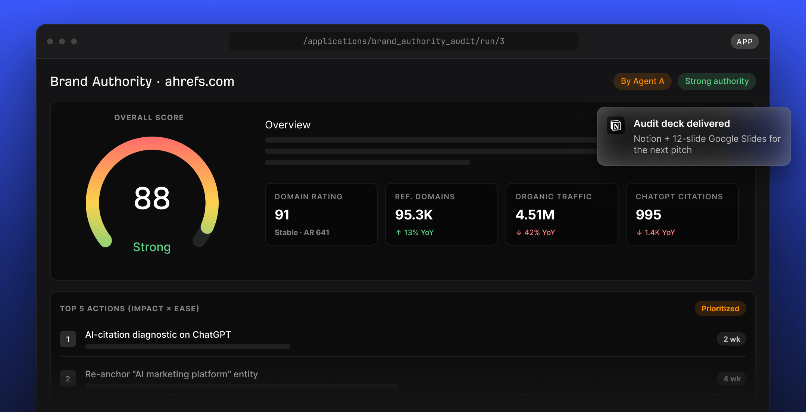Viewport: 806px width, 412px height.
Task: Click the APP badge in the title bar
Action: pos(744,41)
